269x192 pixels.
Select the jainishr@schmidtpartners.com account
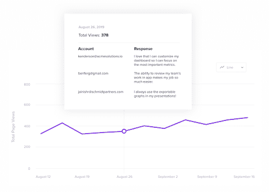101,92
